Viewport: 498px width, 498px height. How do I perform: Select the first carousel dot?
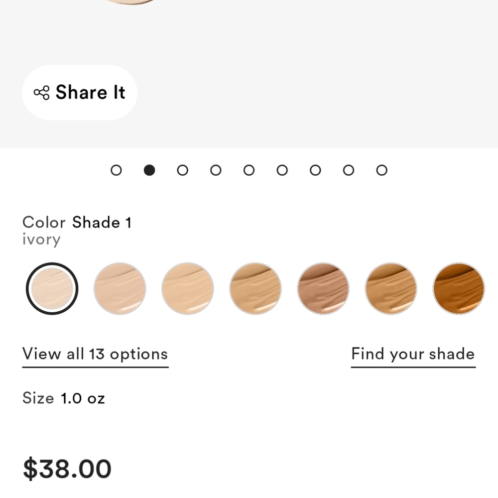click(x=116, y=170)
